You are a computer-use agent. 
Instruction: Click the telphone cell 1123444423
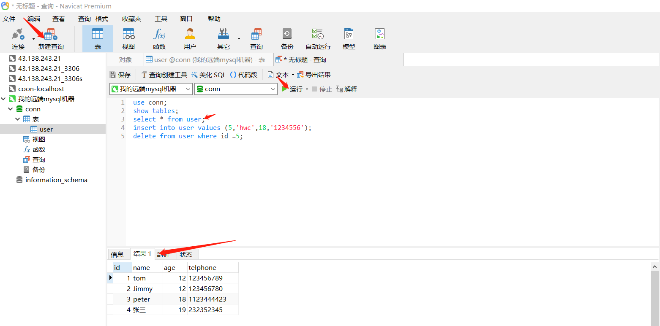coord(213,299)
